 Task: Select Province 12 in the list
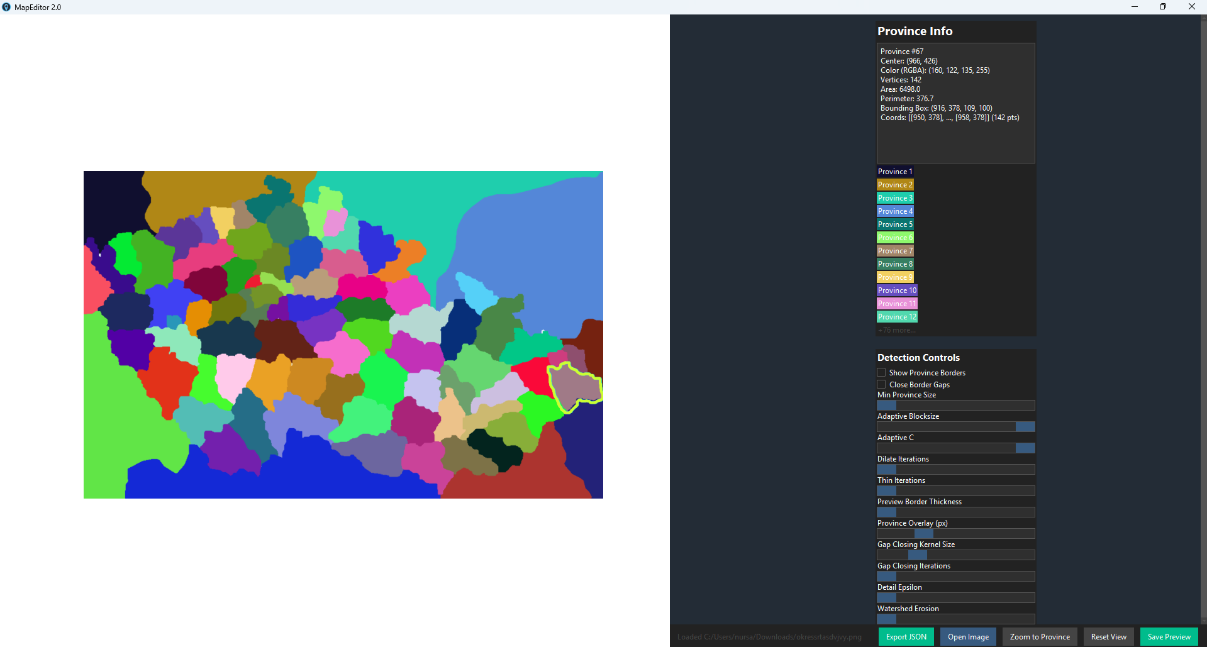[x=896, y=316]
